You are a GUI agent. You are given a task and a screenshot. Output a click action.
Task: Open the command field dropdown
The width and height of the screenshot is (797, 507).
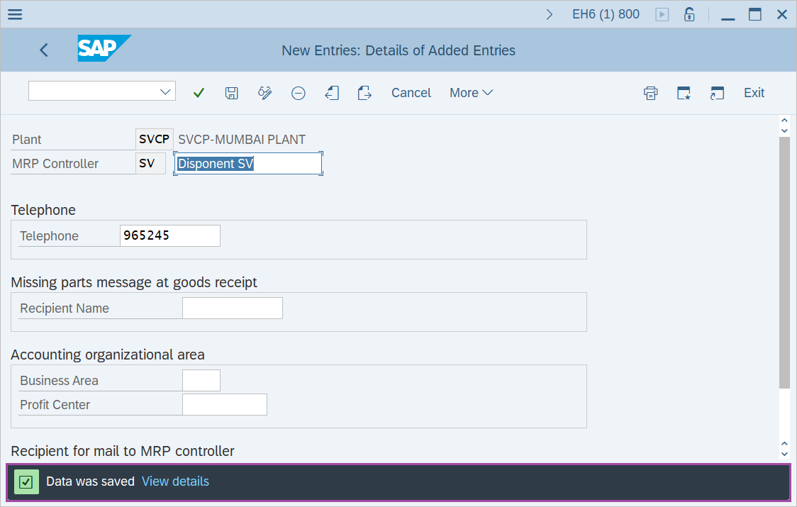click(x=166, y=91)
